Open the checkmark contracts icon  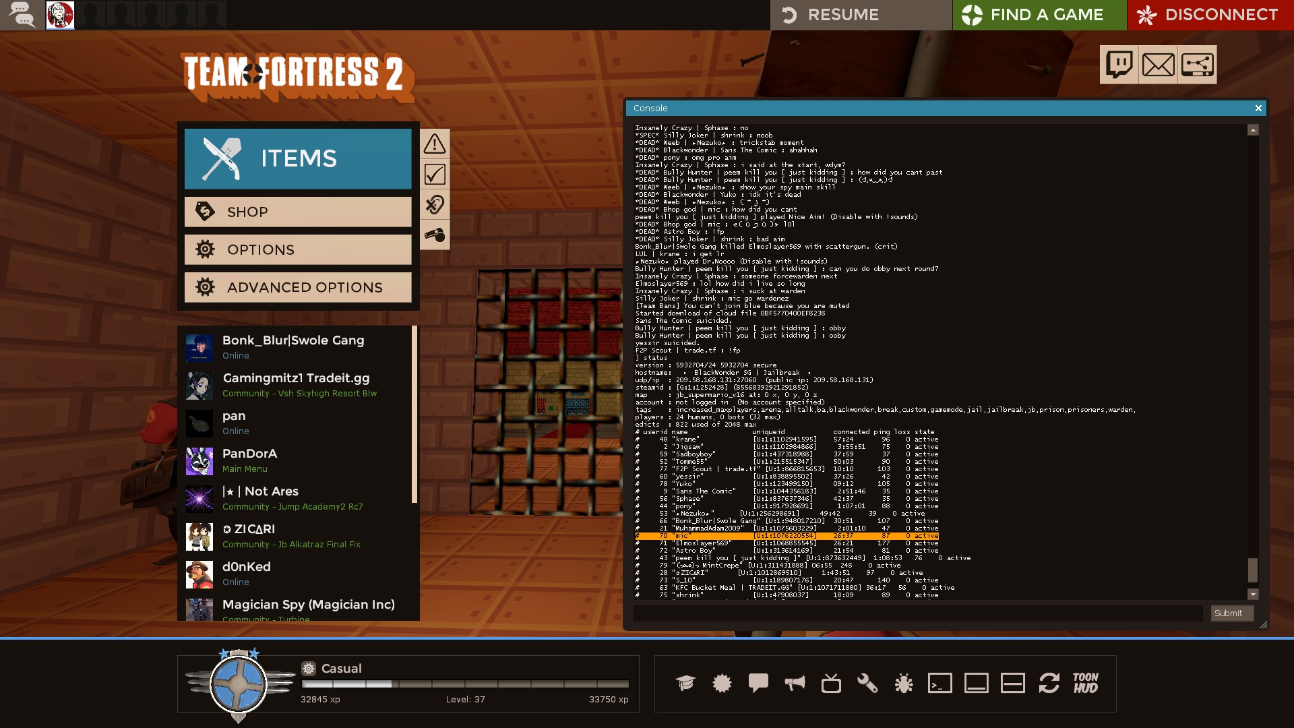435,175
